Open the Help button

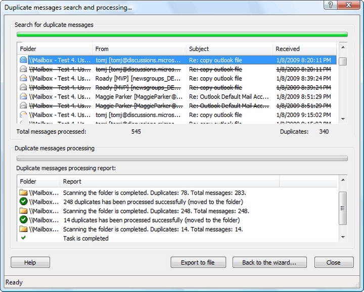[30, 262]
